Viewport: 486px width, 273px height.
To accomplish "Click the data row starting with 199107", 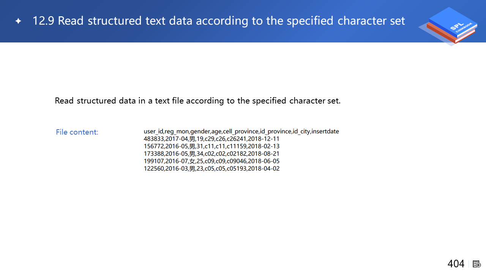I will (x=211, y=161).
